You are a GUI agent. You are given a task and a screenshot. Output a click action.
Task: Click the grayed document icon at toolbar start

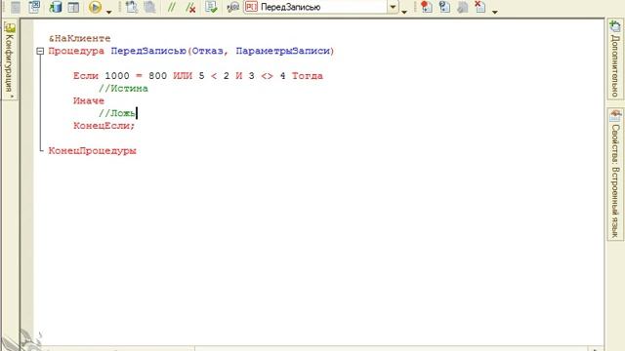point(16,7)
